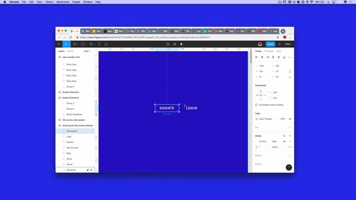Choose the Text tool
This screenshot has height=200, width=356.
(99, 44)
